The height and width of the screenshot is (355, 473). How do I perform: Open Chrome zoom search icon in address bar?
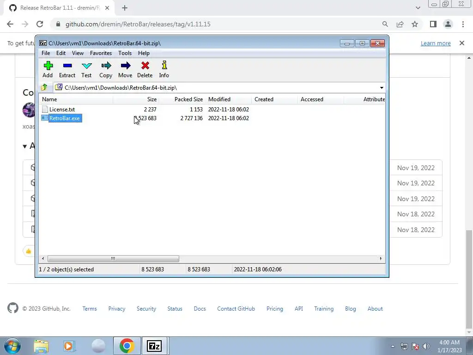click(385, 24)
